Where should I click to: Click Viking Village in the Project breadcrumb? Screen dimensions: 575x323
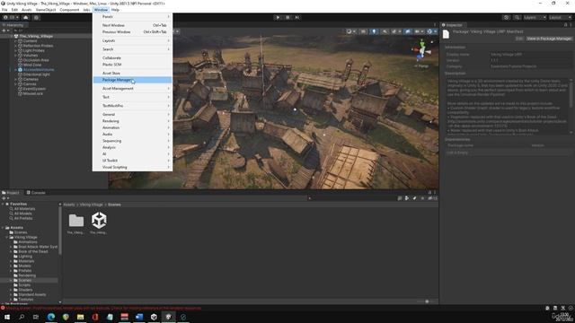tap(92, 205)
